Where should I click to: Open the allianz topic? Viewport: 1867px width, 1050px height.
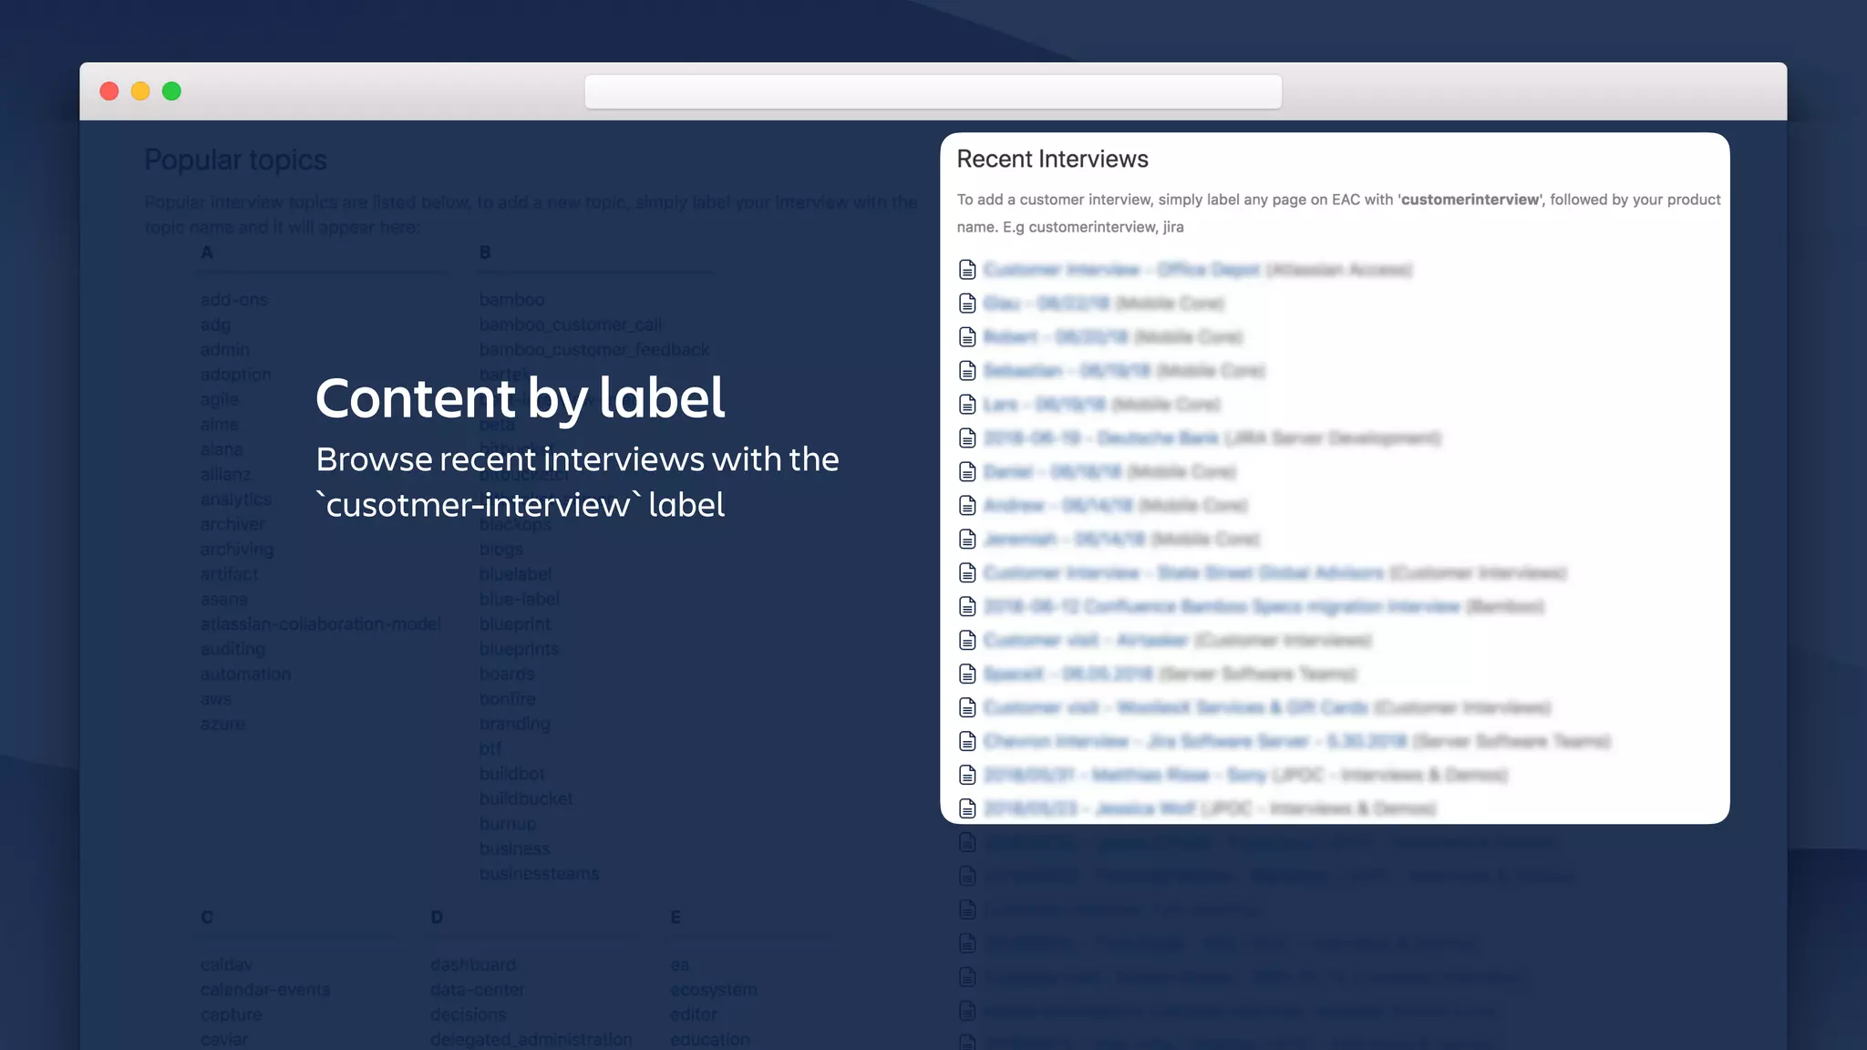point(226,475)
